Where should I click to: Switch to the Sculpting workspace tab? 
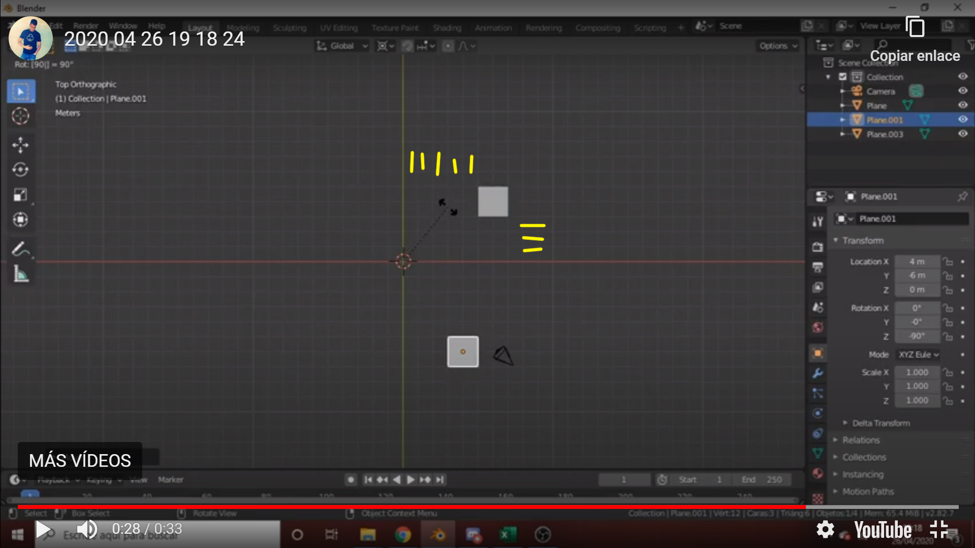point(289,28)
